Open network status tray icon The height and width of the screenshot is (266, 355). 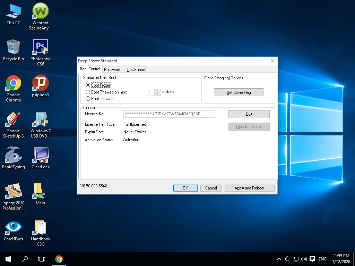tap(295, 259)
